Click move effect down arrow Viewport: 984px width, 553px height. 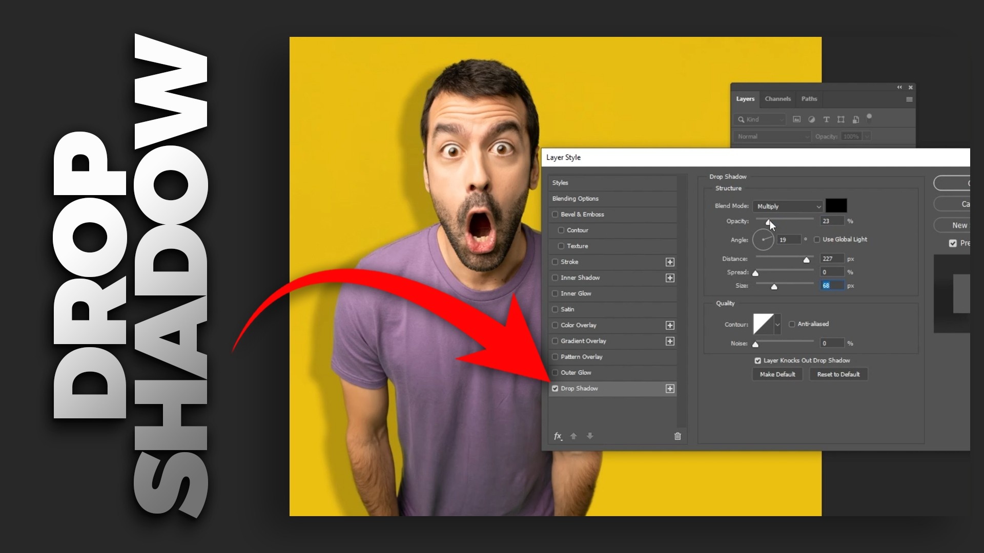590,436
